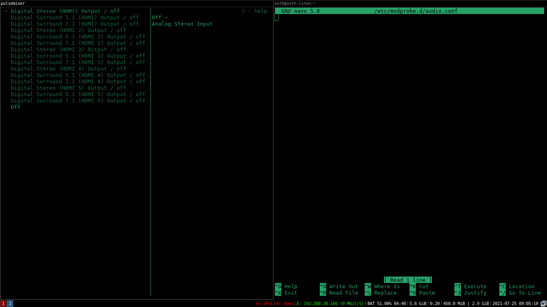The image size is (547, 307).
Task: Switch to workspace 1
Action: point(3,303)
